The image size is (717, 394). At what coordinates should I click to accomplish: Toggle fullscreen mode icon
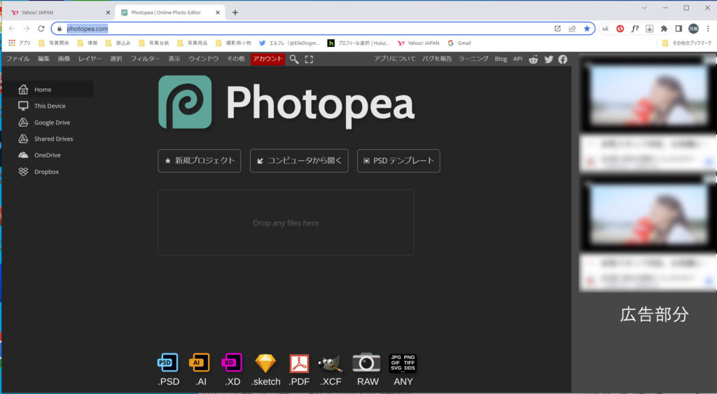tap(309, 59)
